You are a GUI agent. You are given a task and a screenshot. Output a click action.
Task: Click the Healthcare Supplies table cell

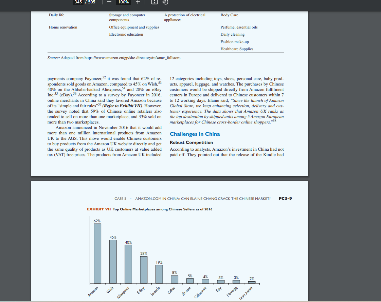coord(237,49)
